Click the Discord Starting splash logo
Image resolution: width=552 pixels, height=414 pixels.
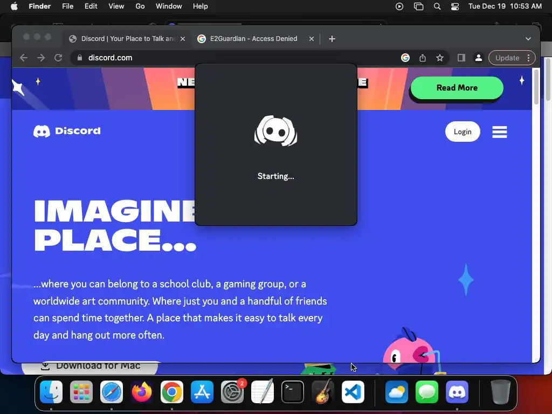(x=275, y=130)
